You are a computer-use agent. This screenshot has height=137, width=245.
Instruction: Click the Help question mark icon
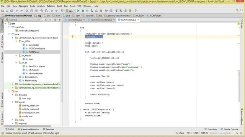point(136,11)
